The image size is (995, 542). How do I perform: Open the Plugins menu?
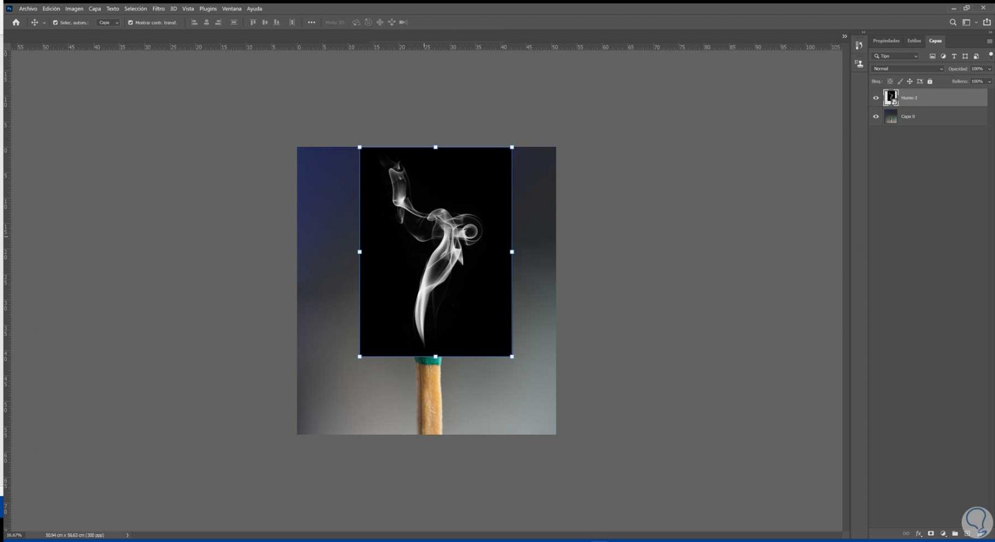pyautogui.click(x=208, y=8)
